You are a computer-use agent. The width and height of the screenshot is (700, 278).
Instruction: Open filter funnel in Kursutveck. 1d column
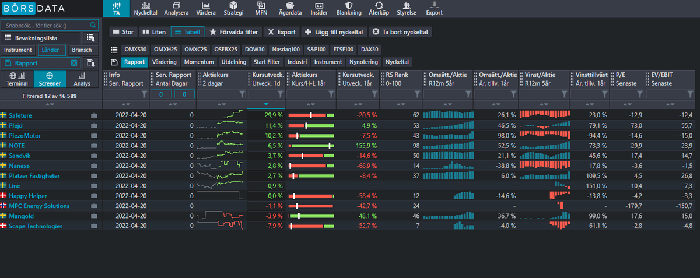coord(281,94)
